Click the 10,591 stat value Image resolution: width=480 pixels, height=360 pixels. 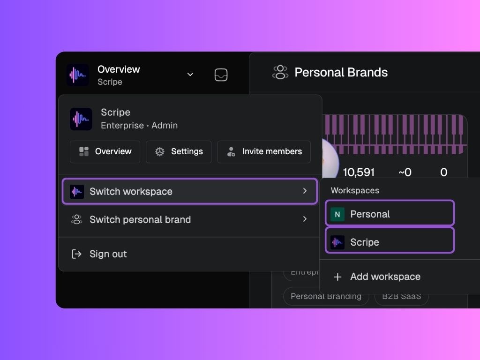click(x=359, y=172)
